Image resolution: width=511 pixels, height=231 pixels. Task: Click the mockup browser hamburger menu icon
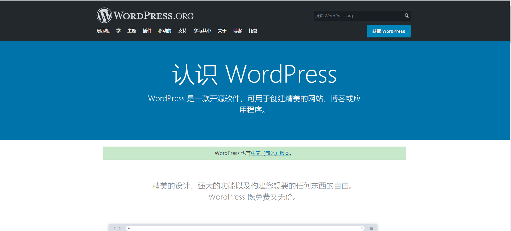click(371, 228)
